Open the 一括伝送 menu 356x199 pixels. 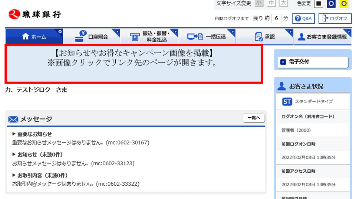coord(207,37)
